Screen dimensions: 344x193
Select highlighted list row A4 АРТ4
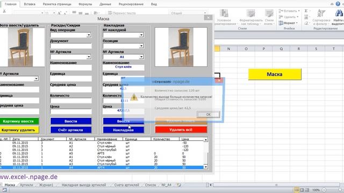(x=102, y=168)
